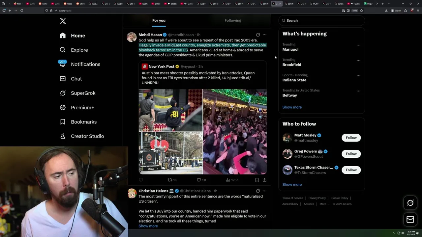The height and width of the screenshot is (237, 422).
Task: Click the New York Post quoted account name
Action: click(162, 66)
